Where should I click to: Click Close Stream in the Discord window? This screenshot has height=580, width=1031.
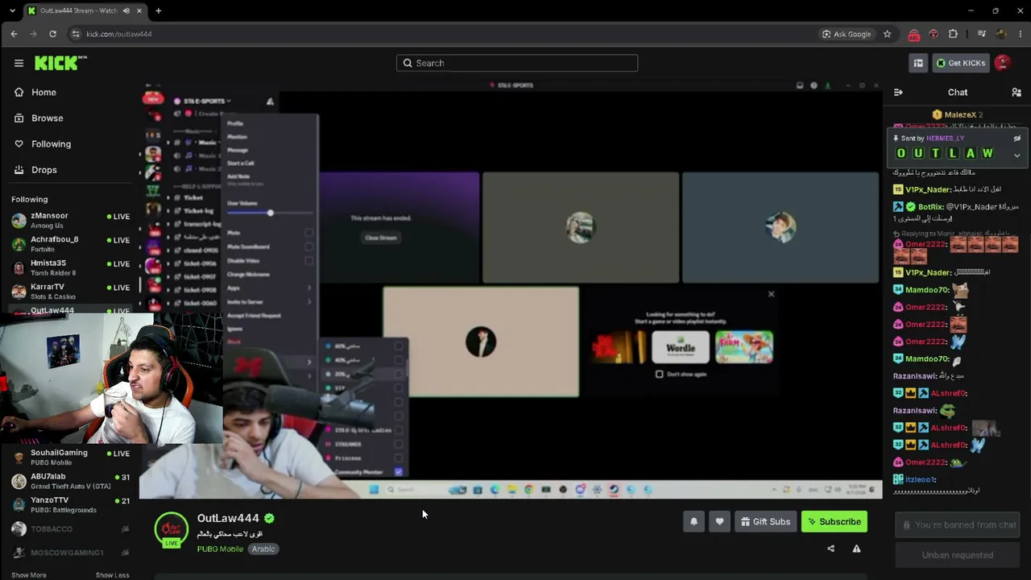pos(380,238)
